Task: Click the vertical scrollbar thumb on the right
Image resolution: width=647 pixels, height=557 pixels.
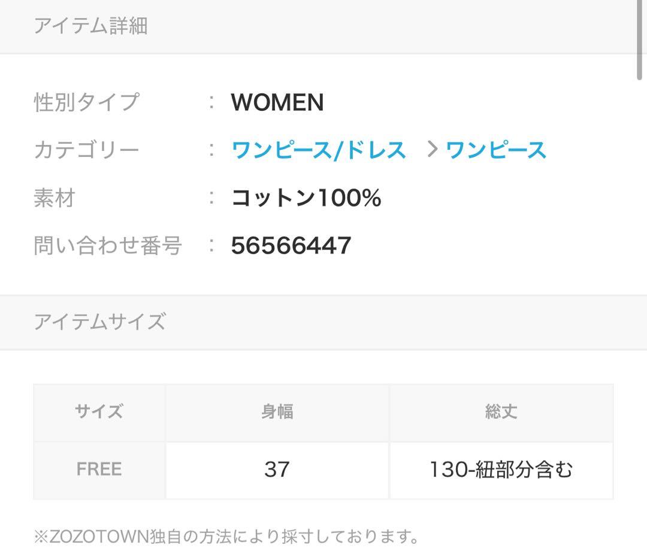Action: coord(640,39)
